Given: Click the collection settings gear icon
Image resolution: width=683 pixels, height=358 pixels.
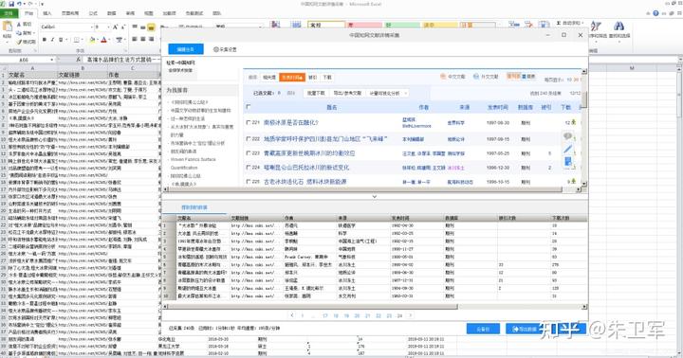Looking at the screenshot, I should (216, 49).
